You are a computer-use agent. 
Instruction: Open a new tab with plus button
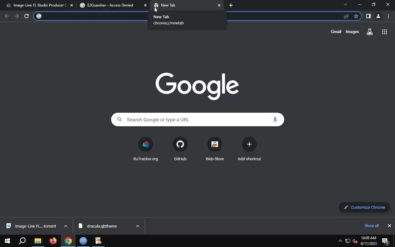pos(231,5)
